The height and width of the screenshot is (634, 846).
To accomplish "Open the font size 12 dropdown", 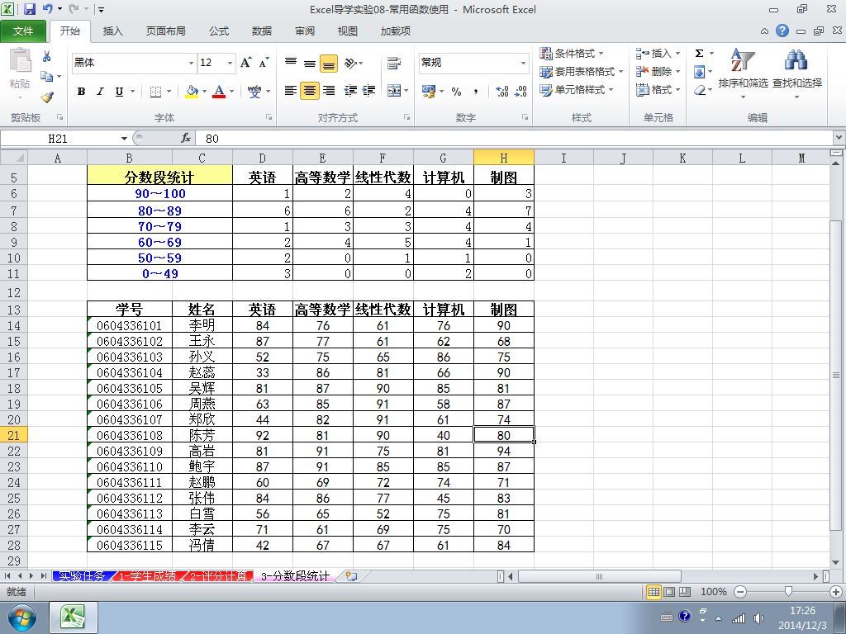I will point(230,63).
